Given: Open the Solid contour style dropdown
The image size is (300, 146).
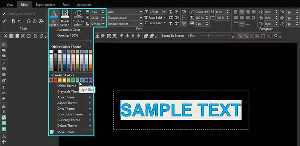Looking at the screenshot, I should [x=103, y=18].
